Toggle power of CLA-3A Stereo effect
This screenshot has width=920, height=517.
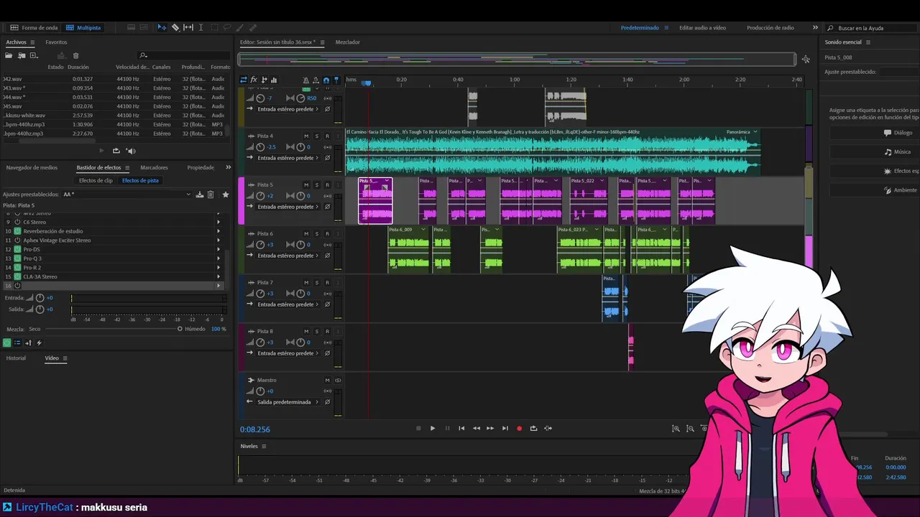(18, 276)
